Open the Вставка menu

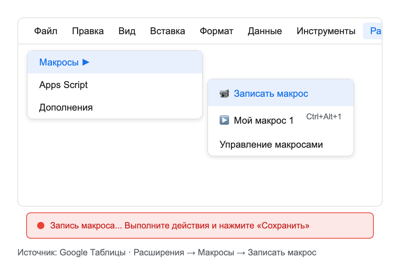click(x=167, y=31)
